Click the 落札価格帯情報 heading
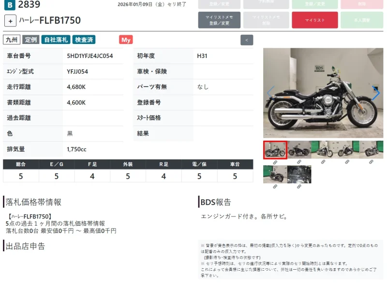Screen dimensions: 387x290 (33, 202)
